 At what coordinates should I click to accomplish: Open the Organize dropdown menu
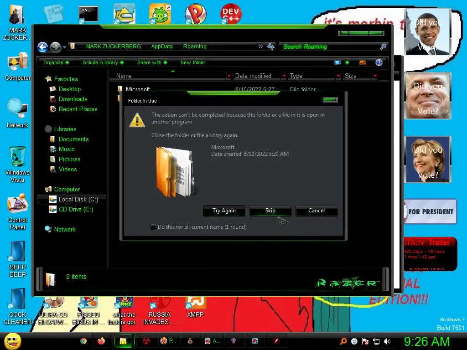pos(56,62)
